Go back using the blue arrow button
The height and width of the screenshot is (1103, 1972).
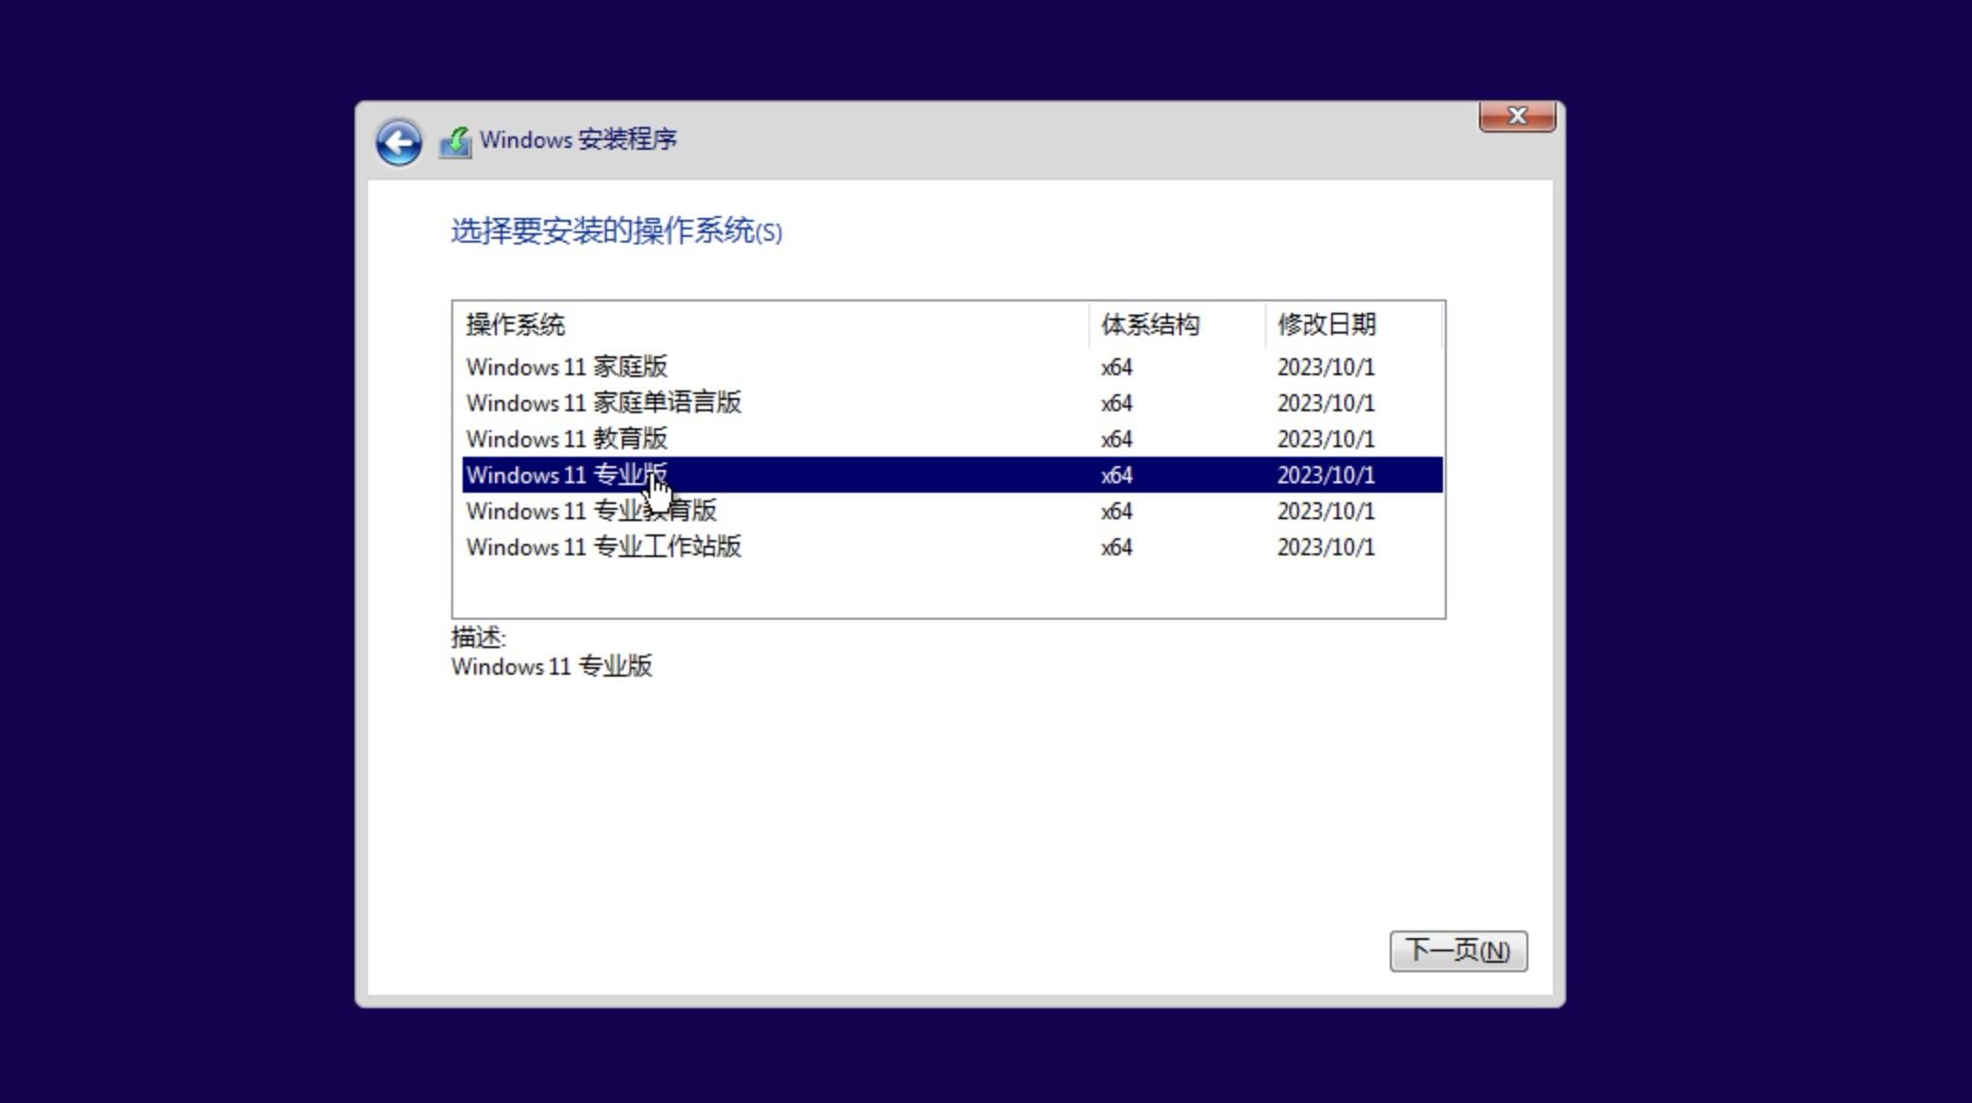[x=398, y=143]
